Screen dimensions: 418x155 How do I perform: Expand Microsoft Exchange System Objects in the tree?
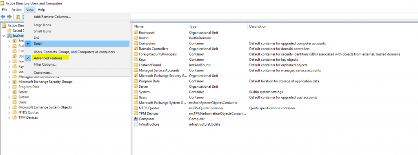pyautogui.click(x=9, y=107)
